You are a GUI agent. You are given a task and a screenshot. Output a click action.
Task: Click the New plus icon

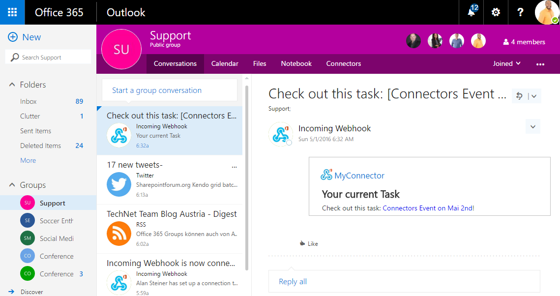coord(13,37)
